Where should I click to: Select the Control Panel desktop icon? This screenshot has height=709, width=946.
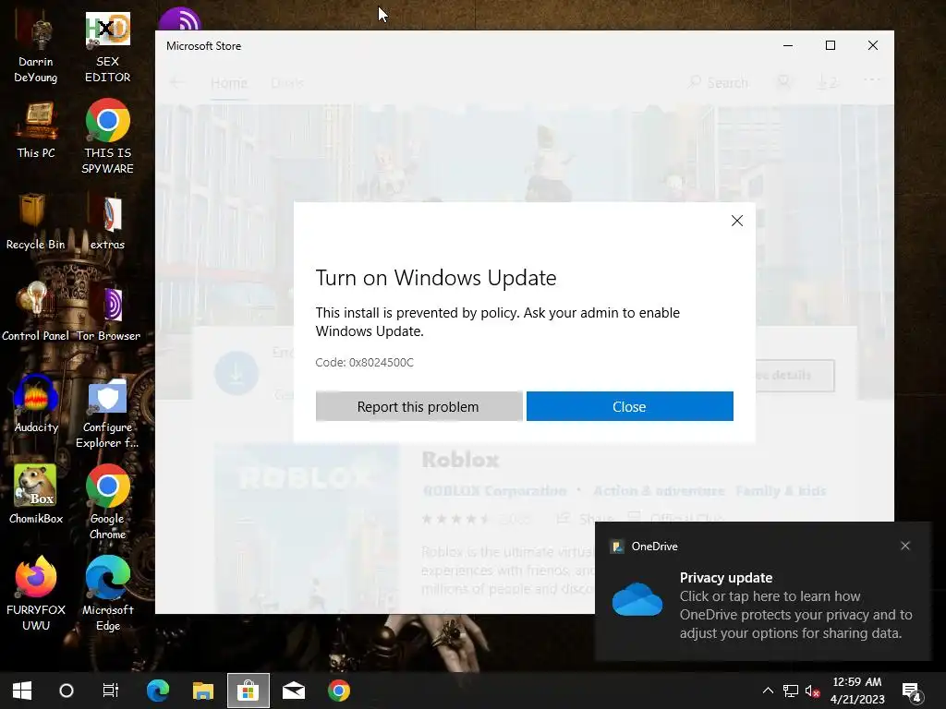click(x=36, y=312)
